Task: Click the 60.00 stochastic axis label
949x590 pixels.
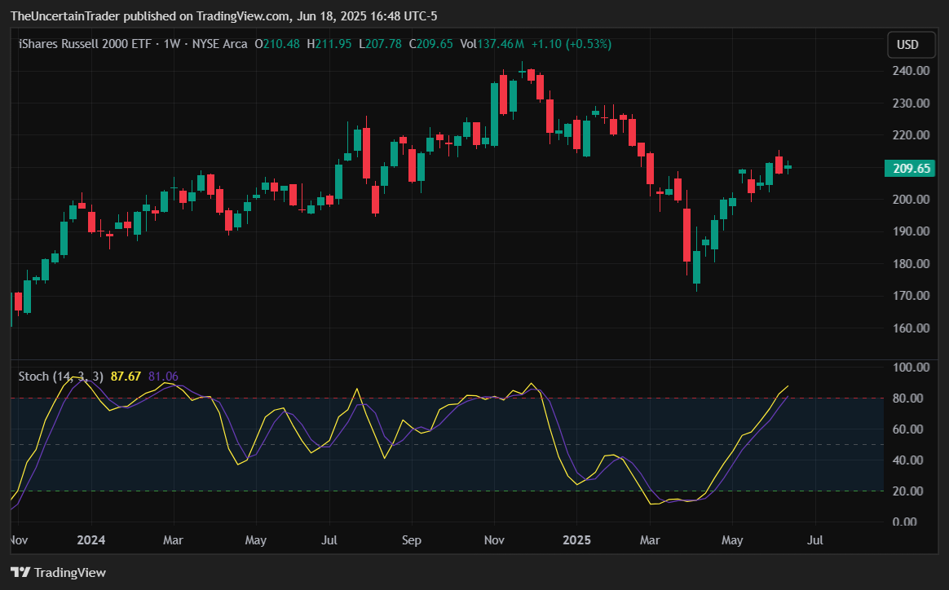Action: [907, 429]
